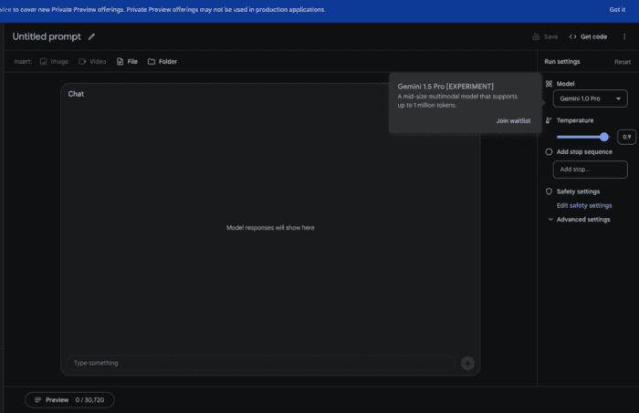Insert a File
The image size is (639, 413).
(x=127, y=61)
